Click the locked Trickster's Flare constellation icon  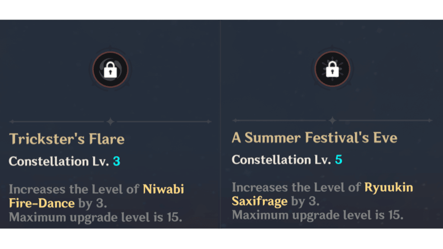tap(110, 70)
